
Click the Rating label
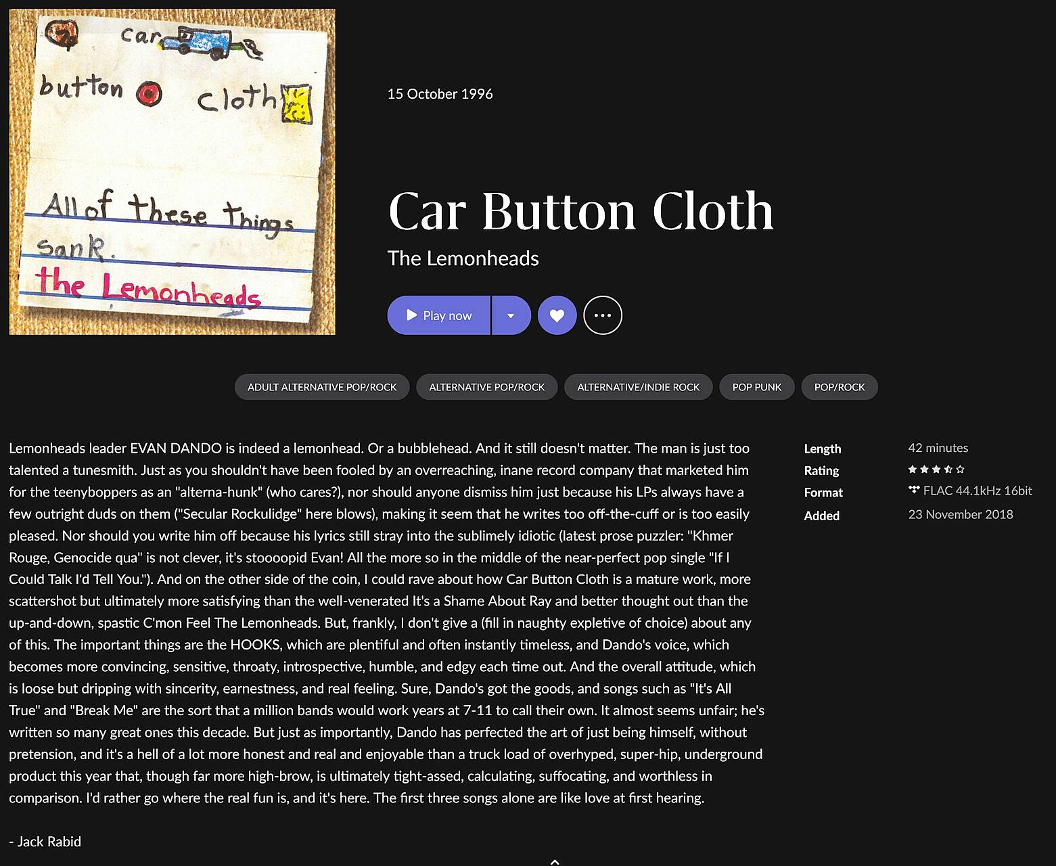(x=821, y=471)
